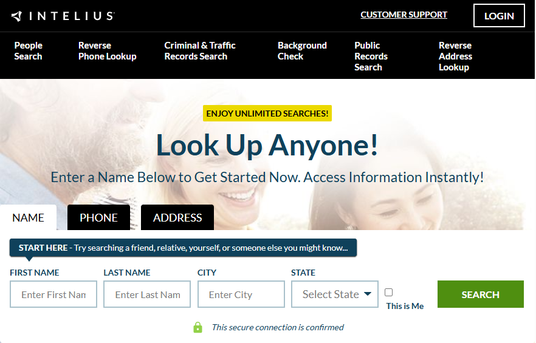Click the 'Enter a Name Below' subtitle
This screenshot has height=343, width=536.
(267, 177)
